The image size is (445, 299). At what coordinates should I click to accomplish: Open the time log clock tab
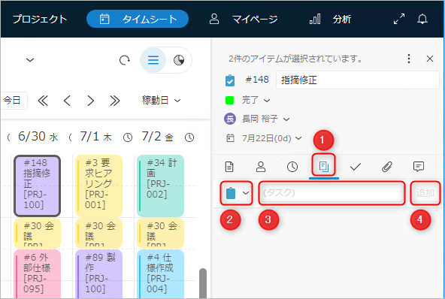(x=292, y=167)
